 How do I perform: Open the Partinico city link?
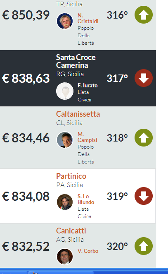pyautogui.click(x=71, y=176)
